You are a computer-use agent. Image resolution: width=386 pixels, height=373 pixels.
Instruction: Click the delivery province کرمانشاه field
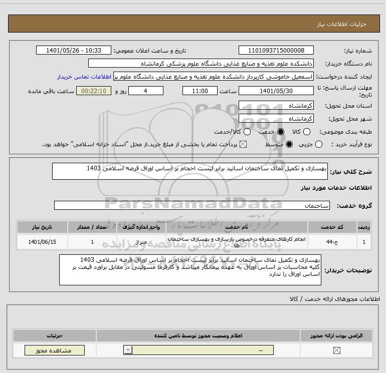click(x=276, y=106)
